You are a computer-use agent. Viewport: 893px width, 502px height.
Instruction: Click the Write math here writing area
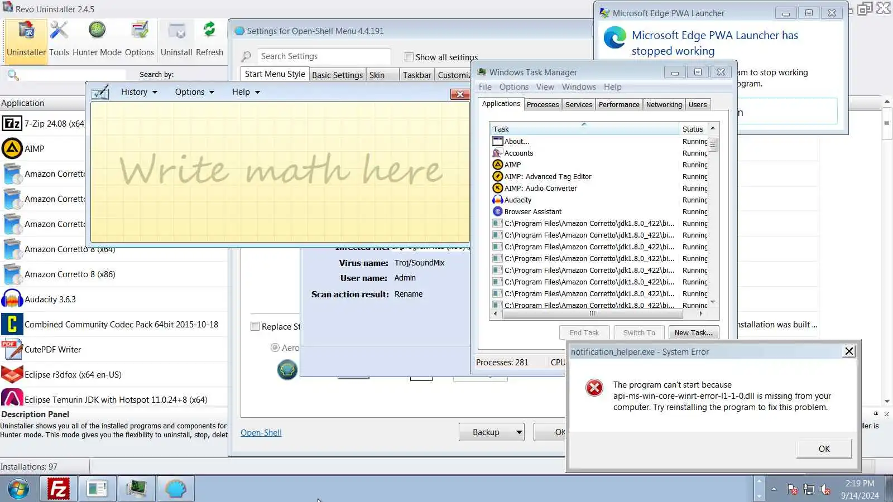click(x=280, y=171)
